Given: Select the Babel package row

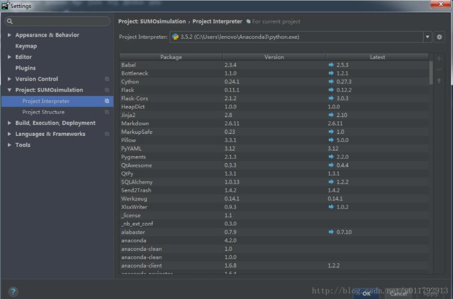Looking at the screenshot, I should pyautogui.click(x=274, y=65).
